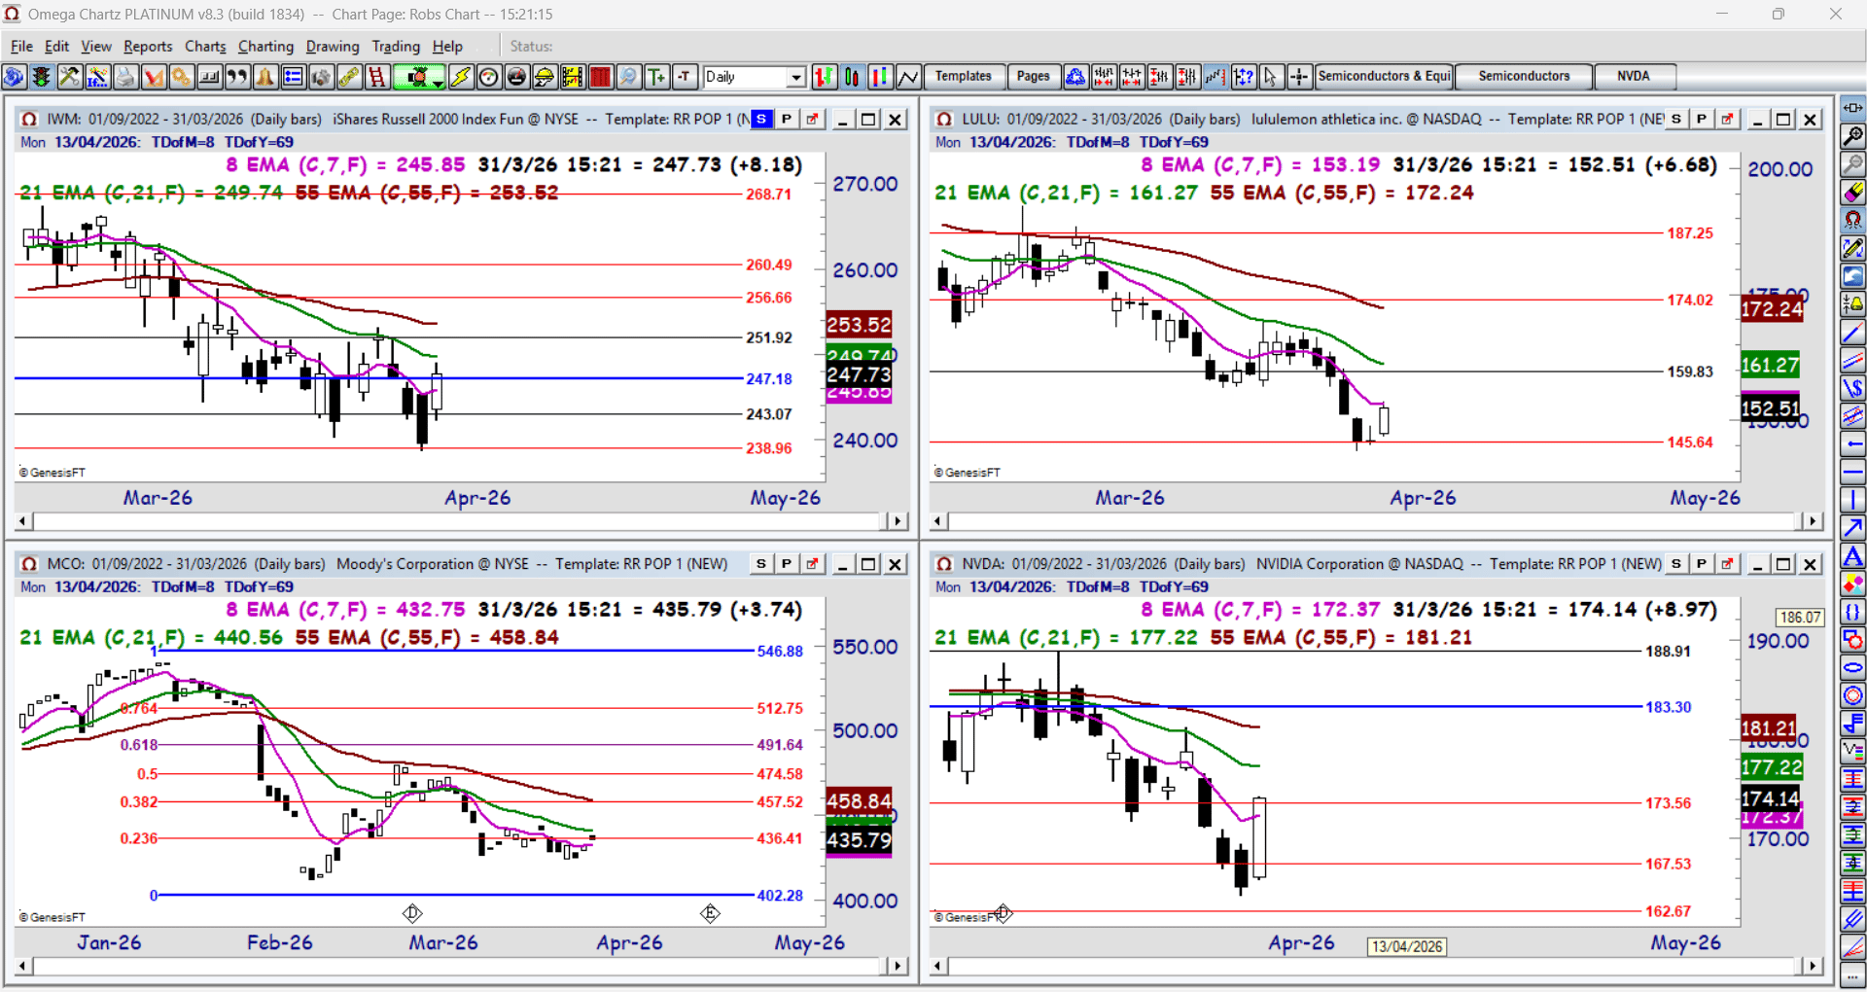
Task: Click the pop-out icon on the MCO chart
Action: tap(812, 563)
